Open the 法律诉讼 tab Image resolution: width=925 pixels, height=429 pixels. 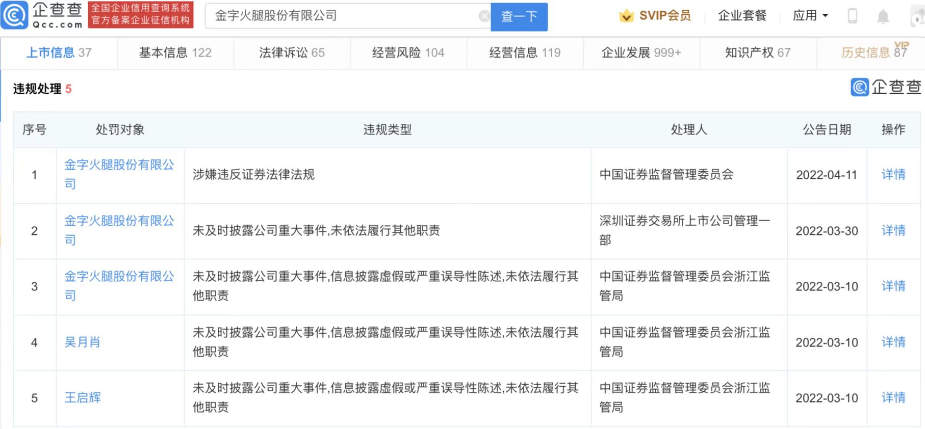click(x=292, y=52)
